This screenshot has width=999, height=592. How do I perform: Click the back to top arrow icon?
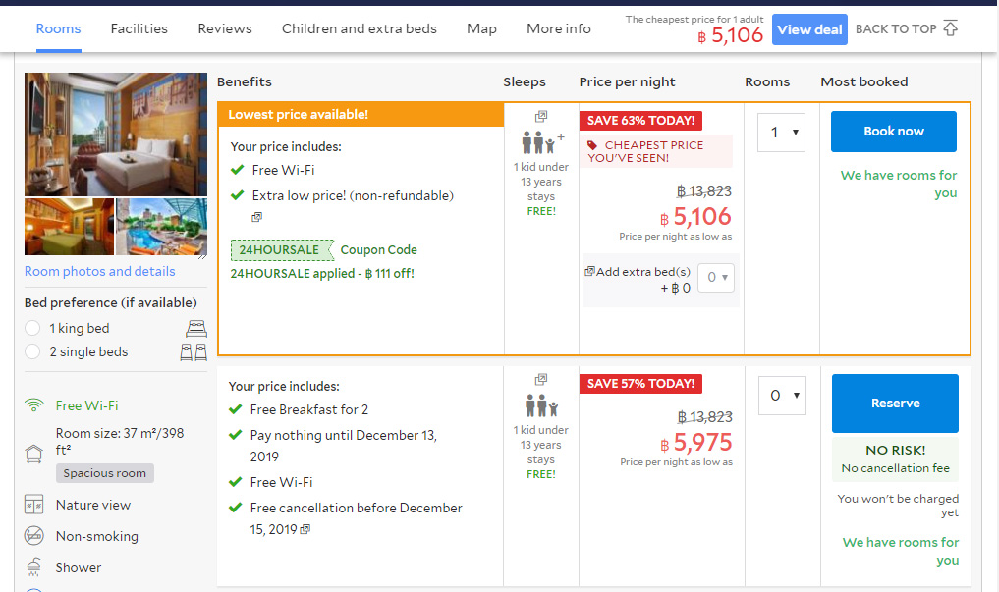click(950, 28)
